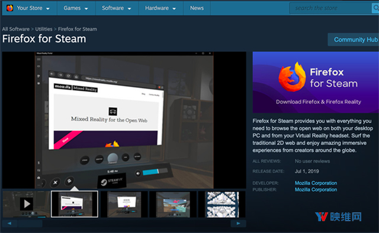Image resolution: width=379 pixels, height=233 pixels.
Task: Go to Utilities breadcrumb
Action: tap(44, 29)
